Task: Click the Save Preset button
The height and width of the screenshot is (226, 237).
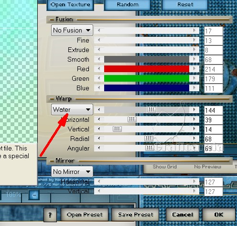Action: pyautogui.click(x=135, y=215)
